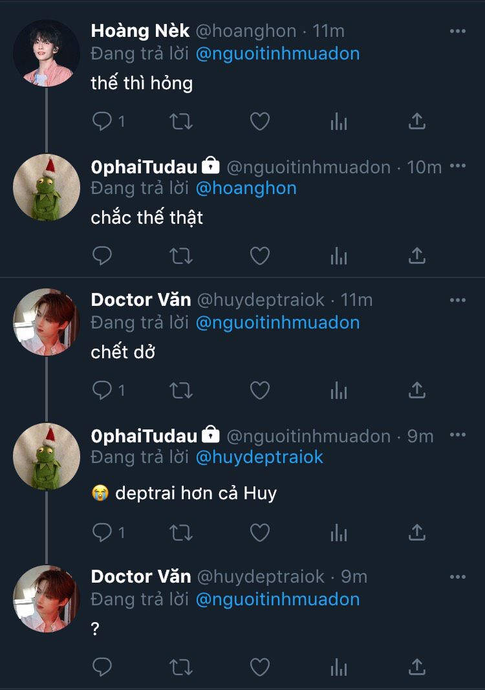View analytics for "deptrai hơn cả Huy" tweet
Image resolution: width=485 pixels, height=690 pixels.
339,532
